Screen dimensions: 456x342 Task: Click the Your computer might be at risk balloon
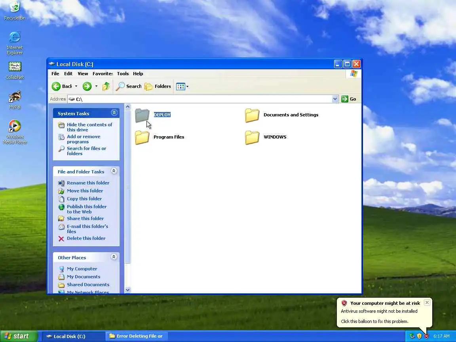click(x=384, y=312)
